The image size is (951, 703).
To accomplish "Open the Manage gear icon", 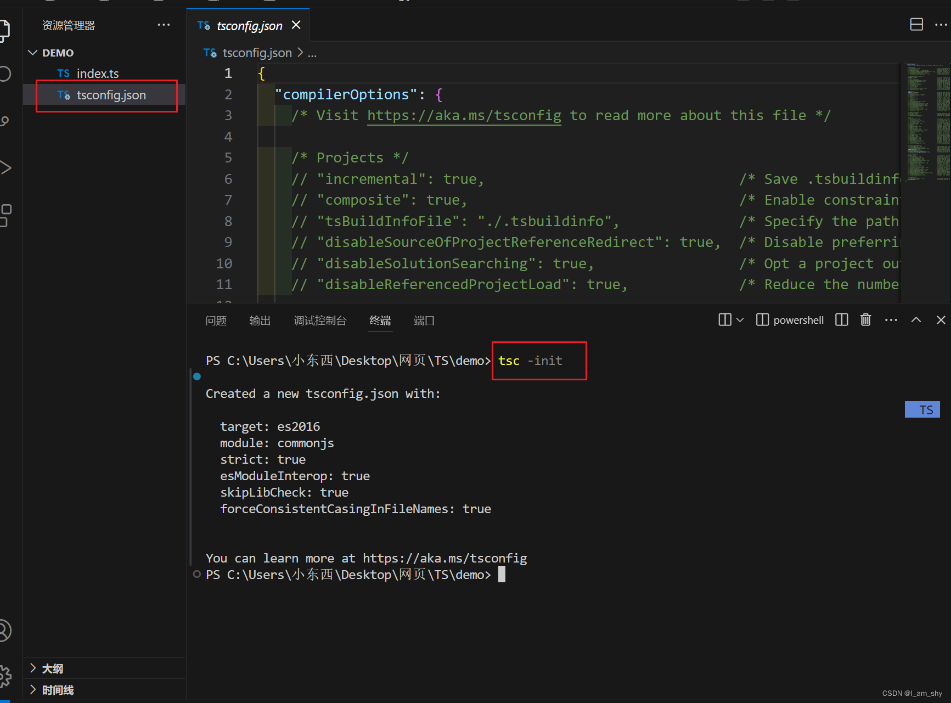I will 4,676.
